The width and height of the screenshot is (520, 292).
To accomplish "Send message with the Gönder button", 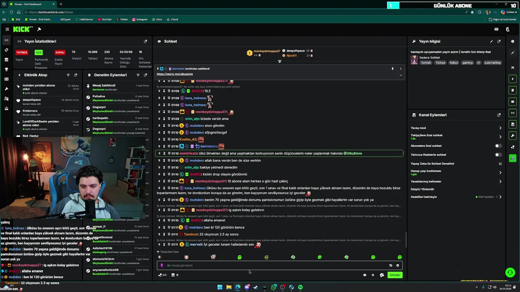I will click(395, 275).
